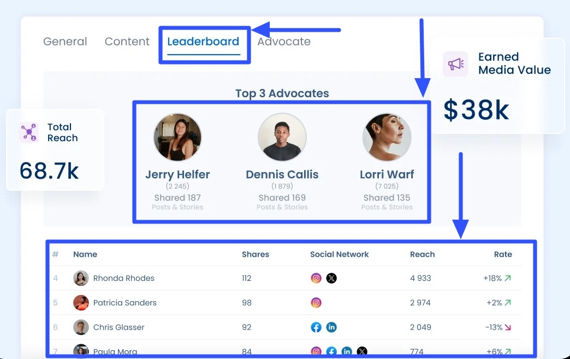Open LinkedIn icon in Chris Glasser row
Image resolution: width=570 pixels, height=359 pixels.
point(331,327)
